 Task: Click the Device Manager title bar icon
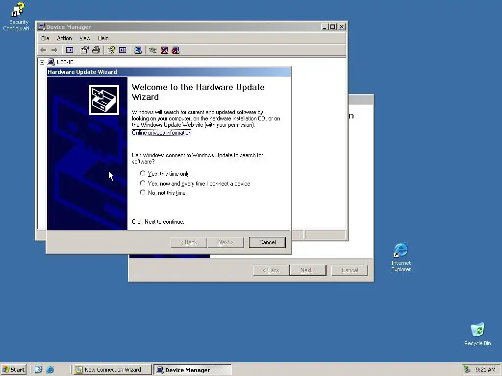tap(42, 27)
